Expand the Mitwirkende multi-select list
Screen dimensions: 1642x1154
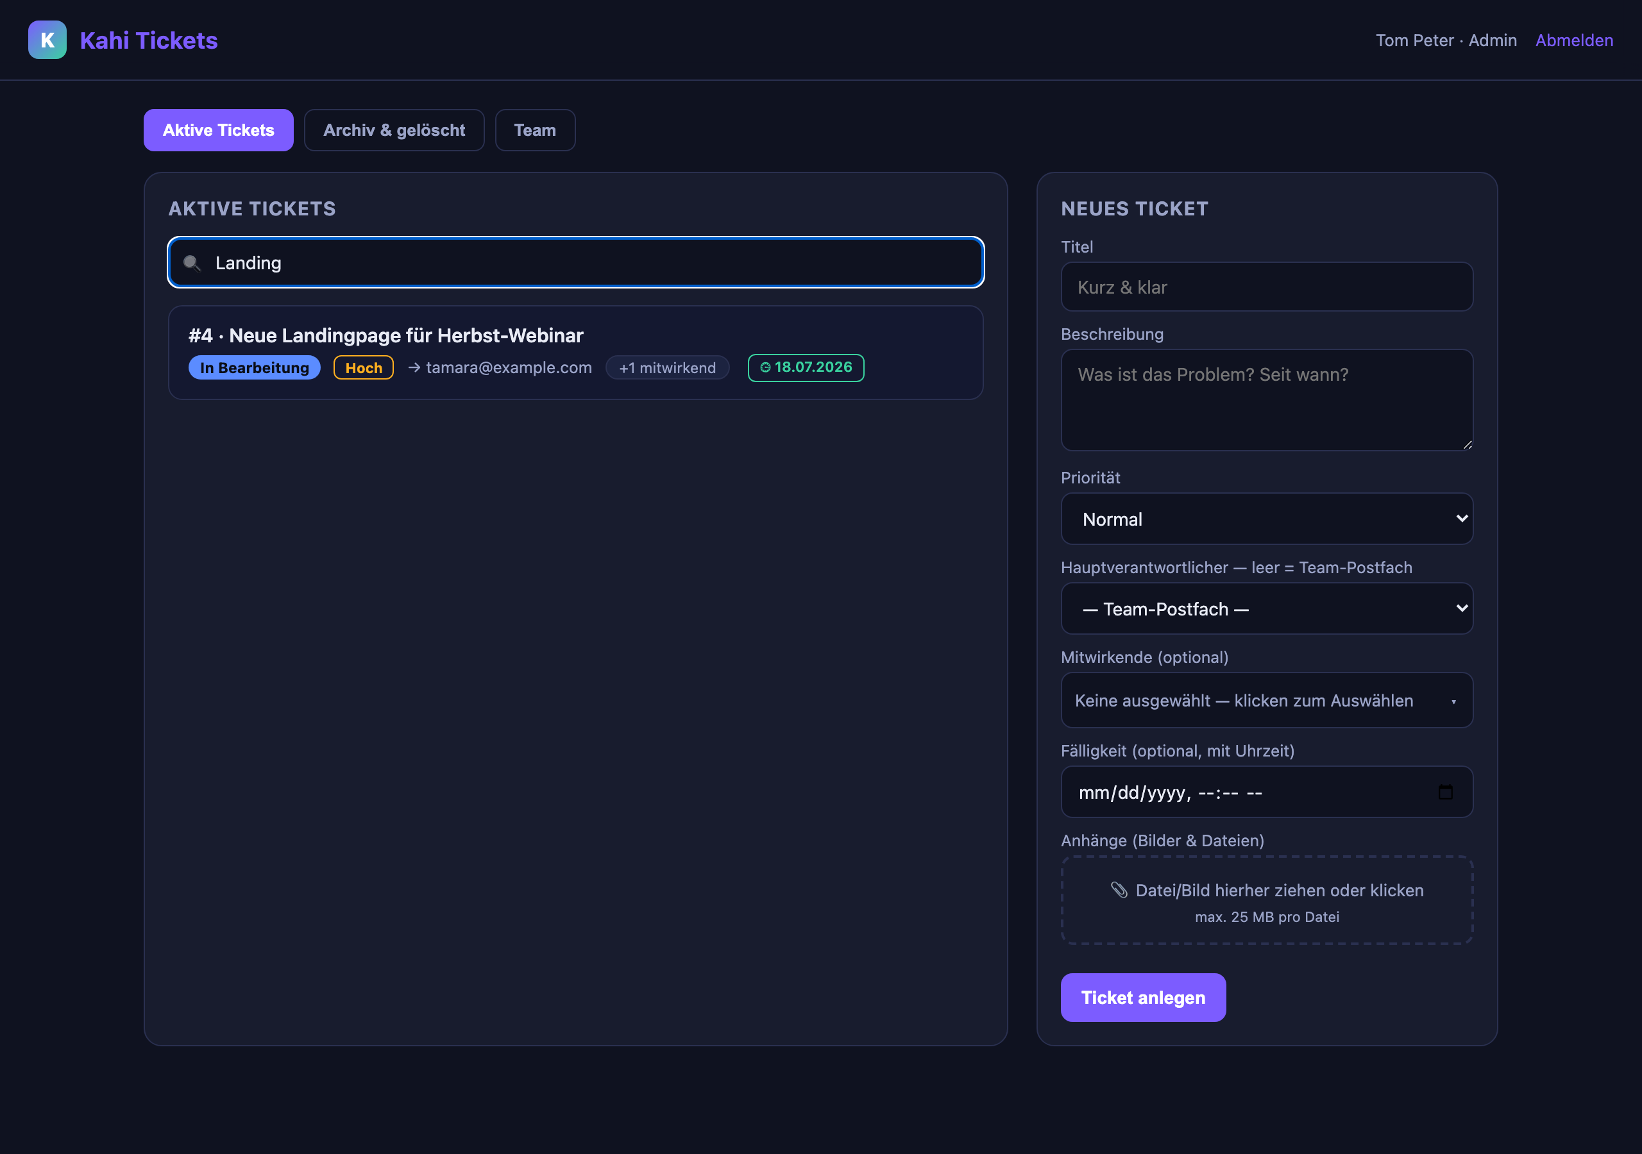[1267, 700]
